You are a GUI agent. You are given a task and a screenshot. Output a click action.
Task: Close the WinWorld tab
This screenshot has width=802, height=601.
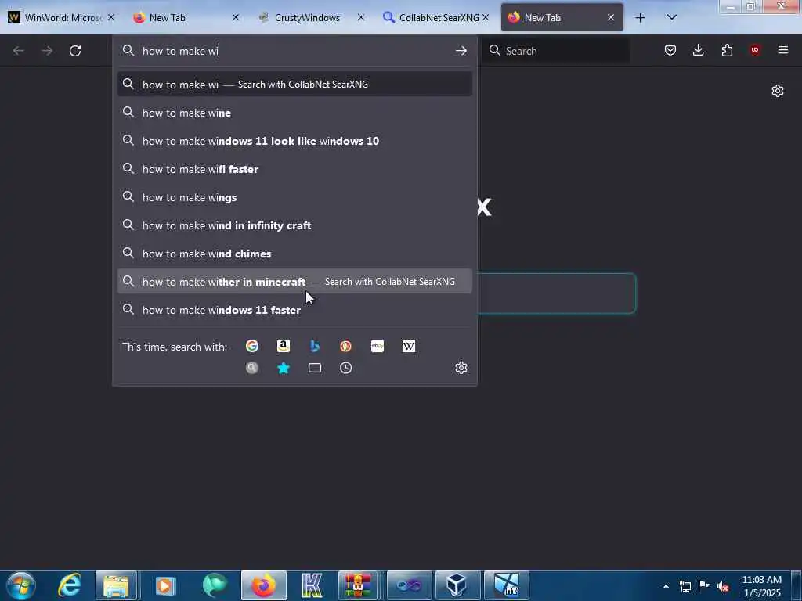click(111, 18)
